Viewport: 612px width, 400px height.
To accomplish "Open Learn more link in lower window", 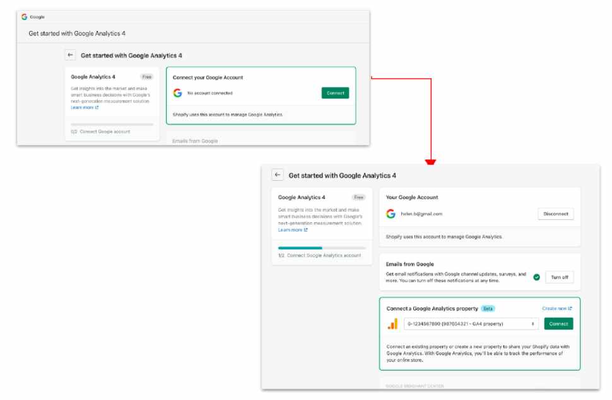I will (293, 230).
